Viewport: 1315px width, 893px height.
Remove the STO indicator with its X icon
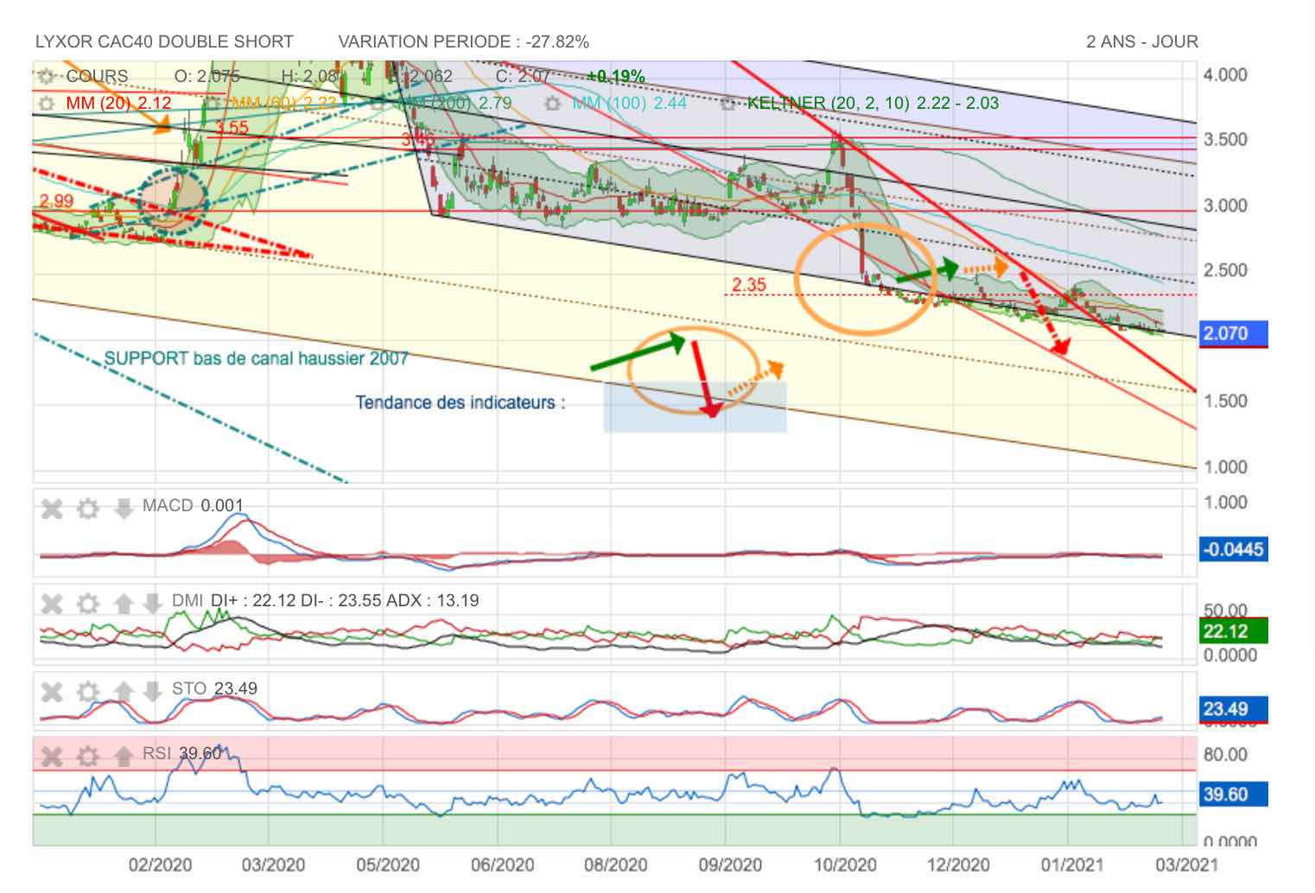click(52, 690)
